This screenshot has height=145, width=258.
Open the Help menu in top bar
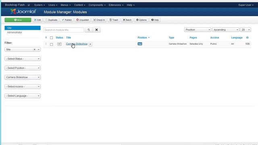(131, 5)
